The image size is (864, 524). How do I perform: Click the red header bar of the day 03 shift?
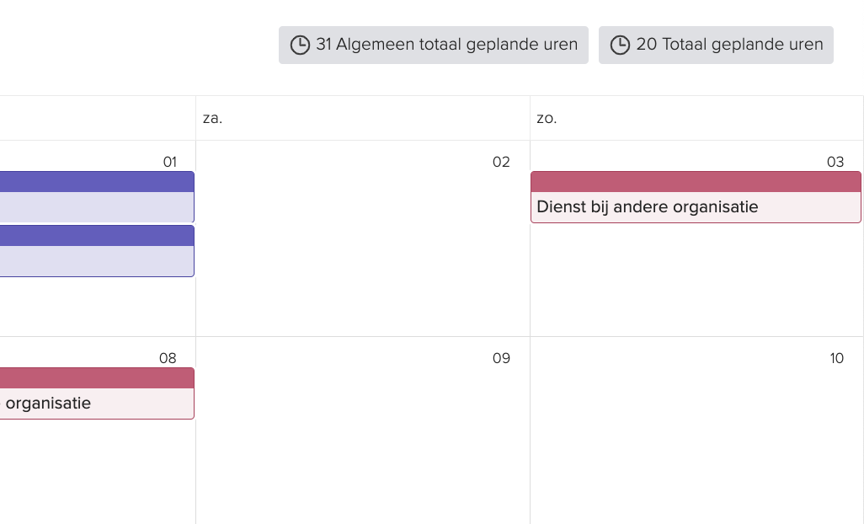coord(696,182)
